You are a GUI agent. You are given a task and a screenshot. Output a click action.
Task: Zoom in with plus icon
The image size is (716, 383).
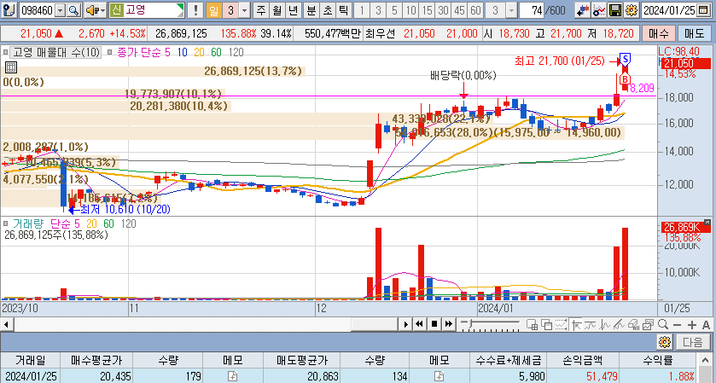[x=692, y=324]
